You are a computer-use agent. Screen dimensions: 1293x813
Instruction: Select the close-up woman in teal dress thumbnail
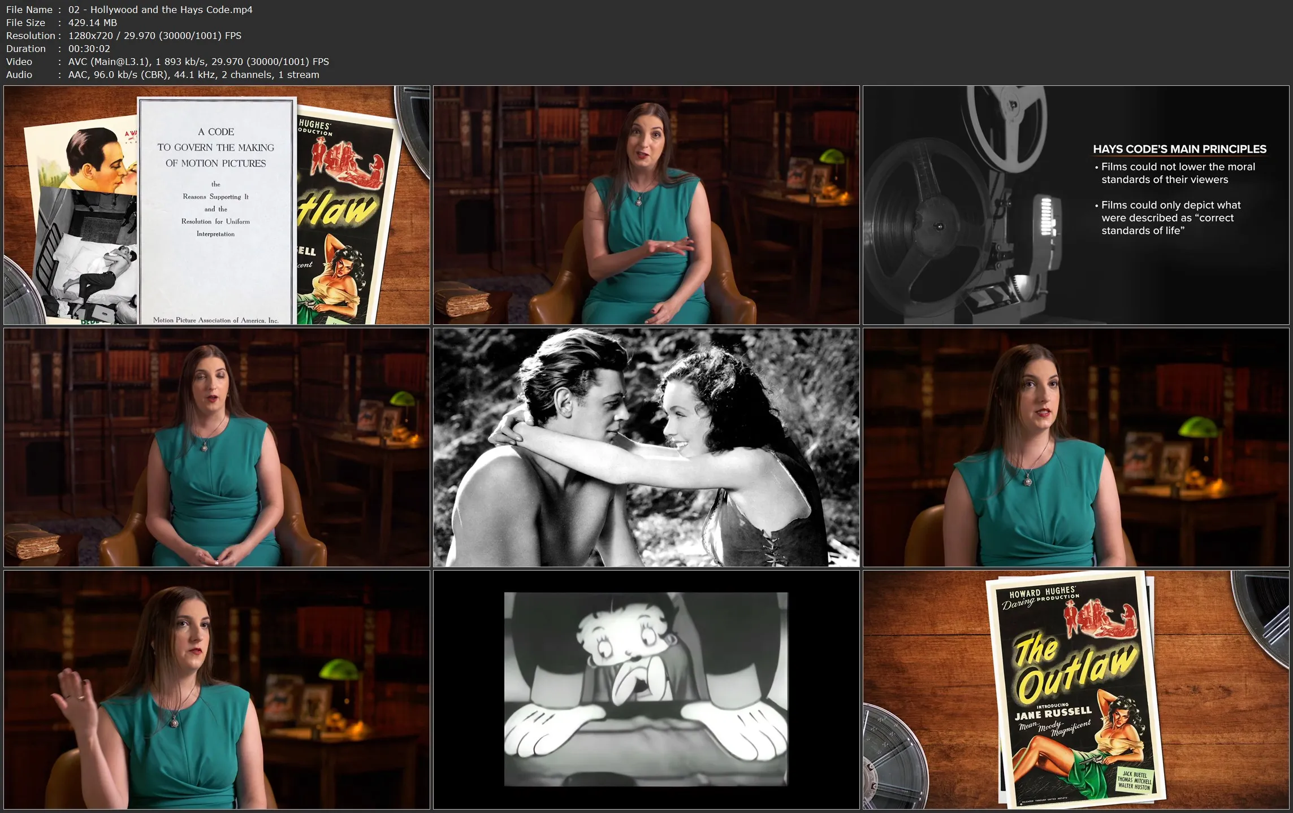(1076, 447)
